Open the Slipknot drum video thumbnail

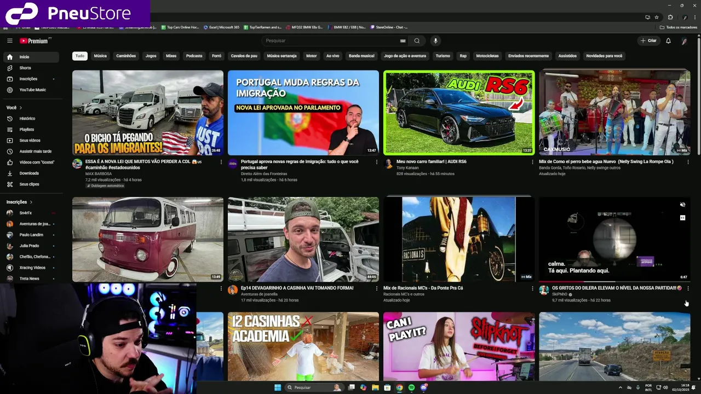pyautogui.click(x=459, y=346)
